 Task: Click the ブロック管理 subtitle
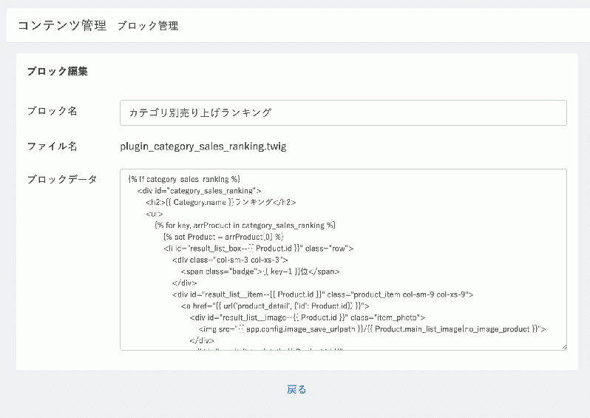pos(148,26)
